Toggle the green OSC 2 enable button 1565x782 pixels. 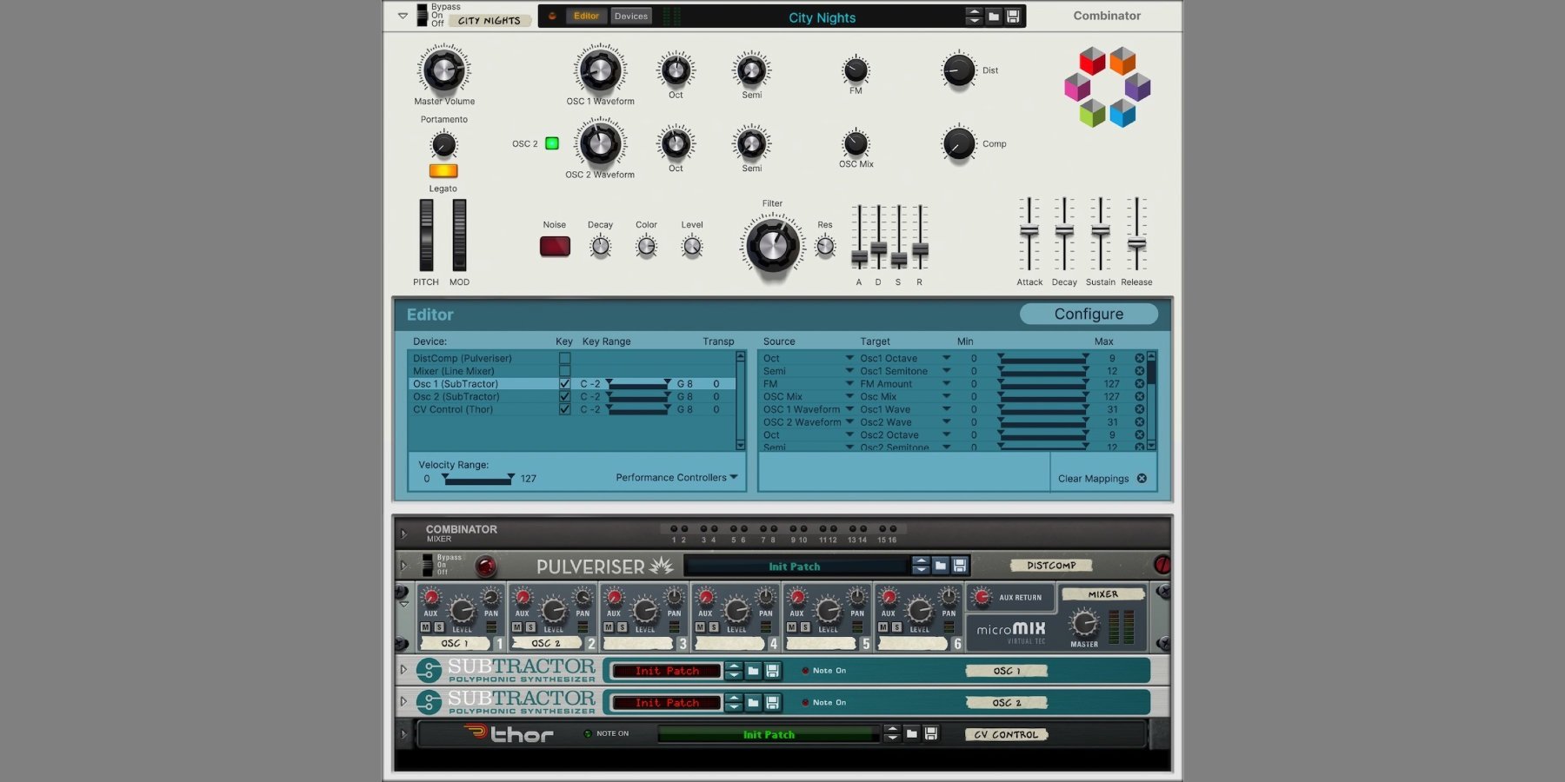[552, 143]
